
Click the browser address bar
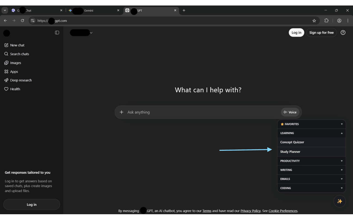coord(174,21)
